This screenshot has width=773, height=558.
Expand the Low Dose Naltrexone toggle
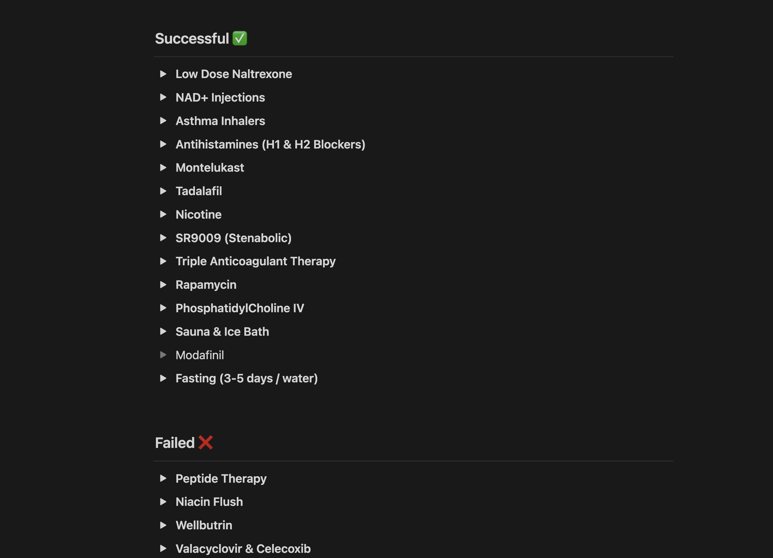tap(163, 74)
